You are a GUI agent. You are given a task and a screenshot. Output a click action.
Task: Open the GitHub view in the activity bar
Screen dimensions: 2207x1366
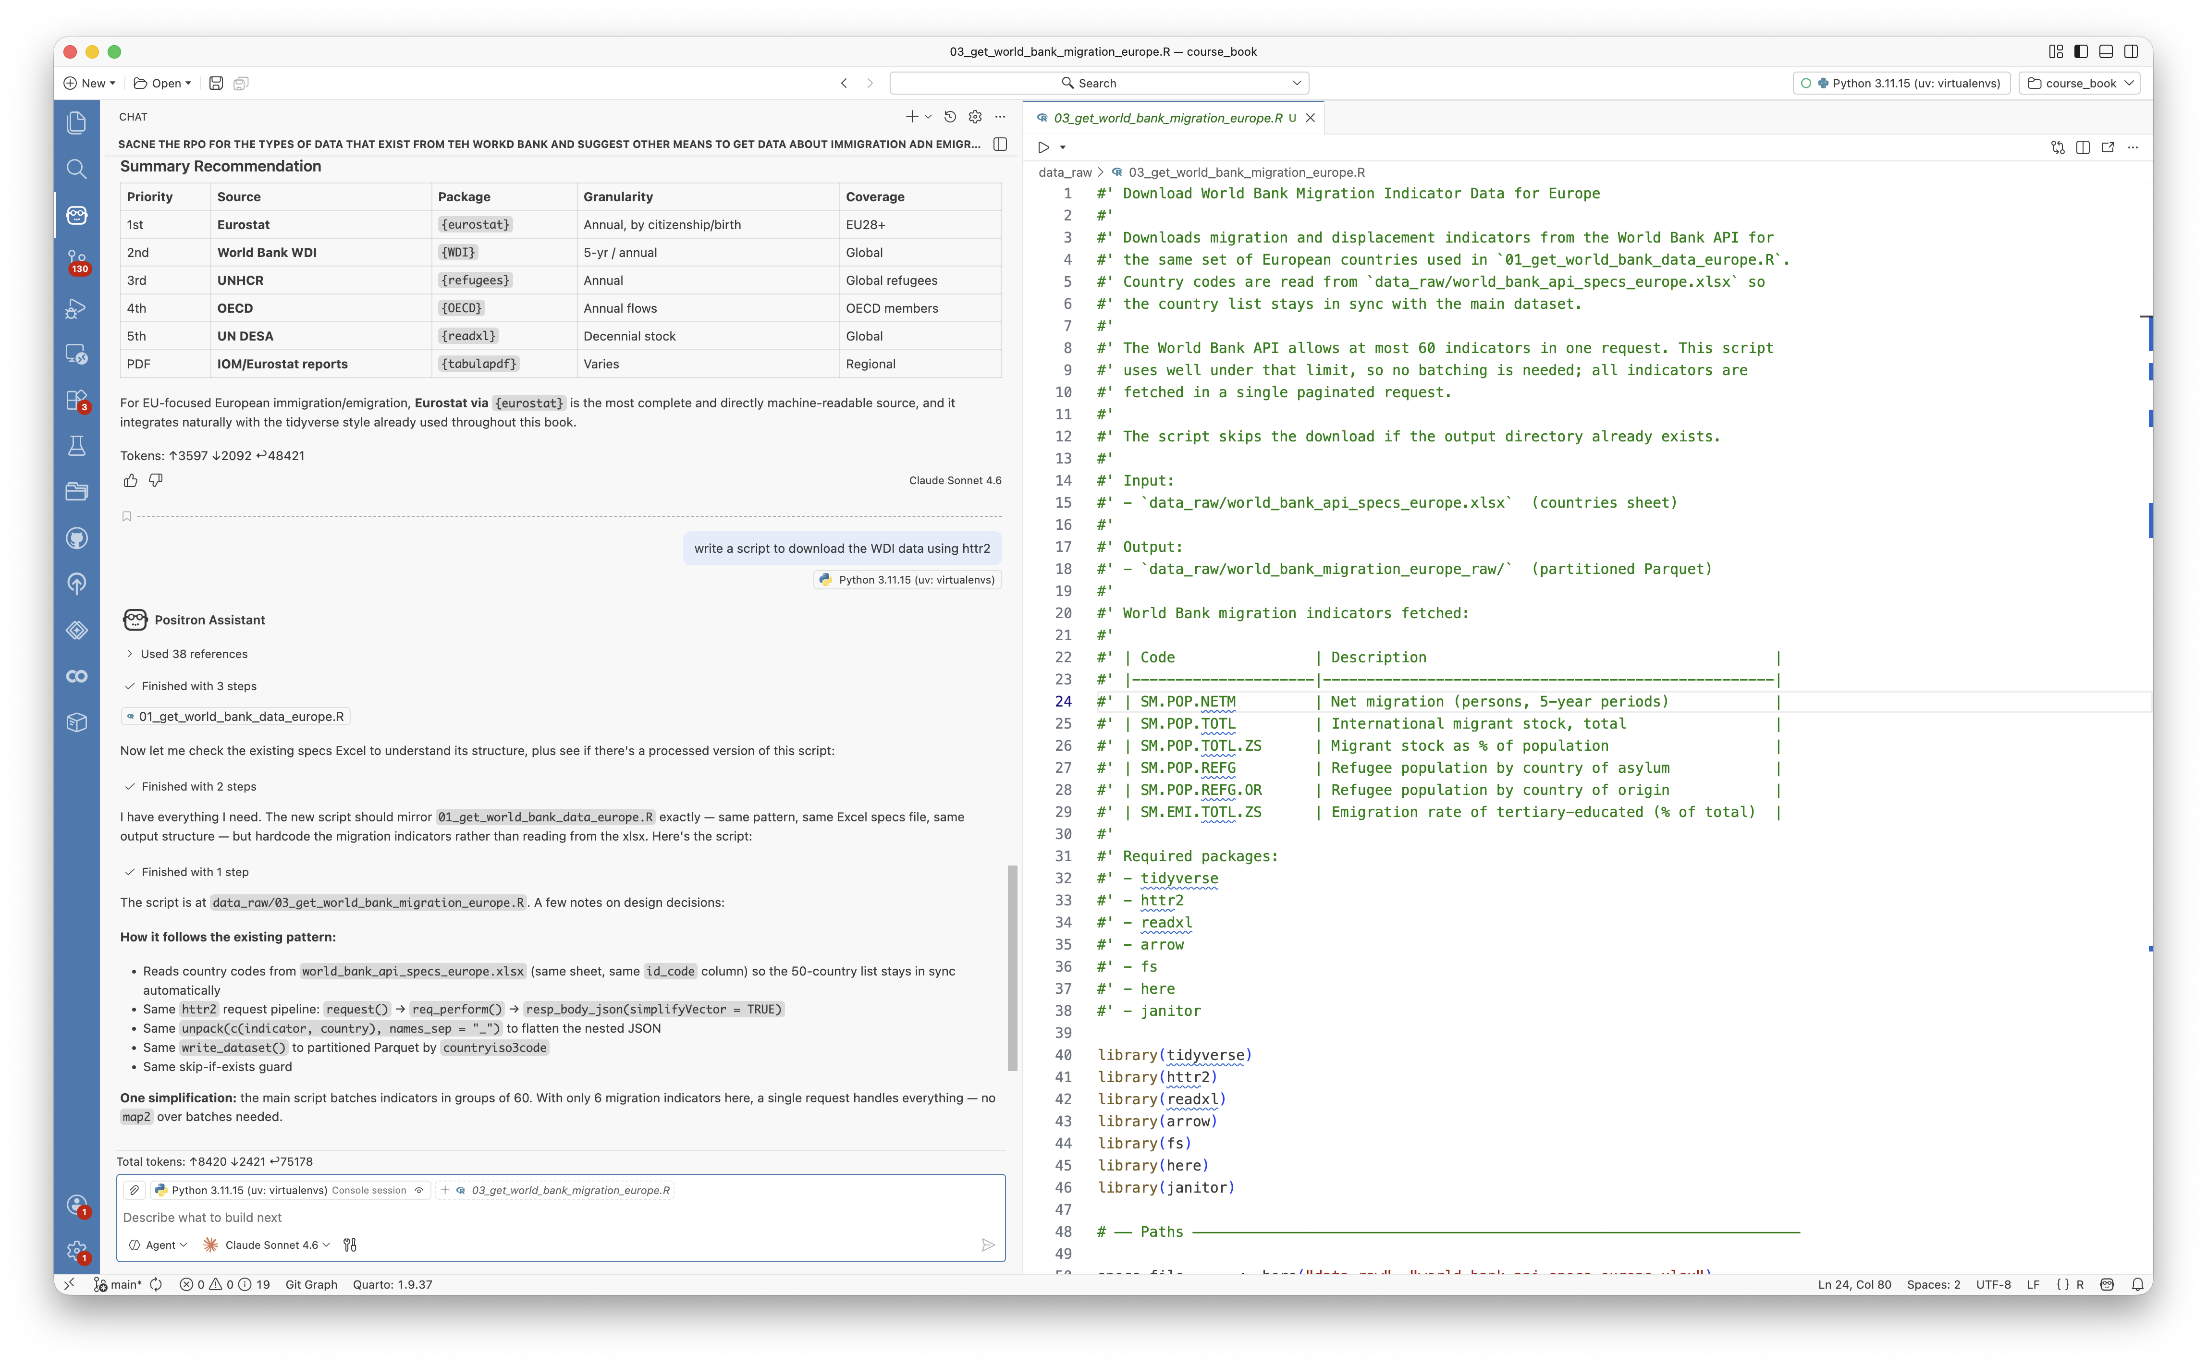(x=77, y=538)
